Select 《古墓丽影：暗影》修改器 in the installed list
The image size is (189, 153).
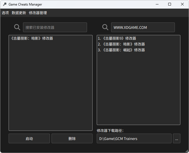pyautogui.click(x=32, y=39)
